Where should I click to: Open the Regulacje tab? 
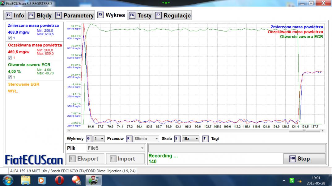coord(172,15)
